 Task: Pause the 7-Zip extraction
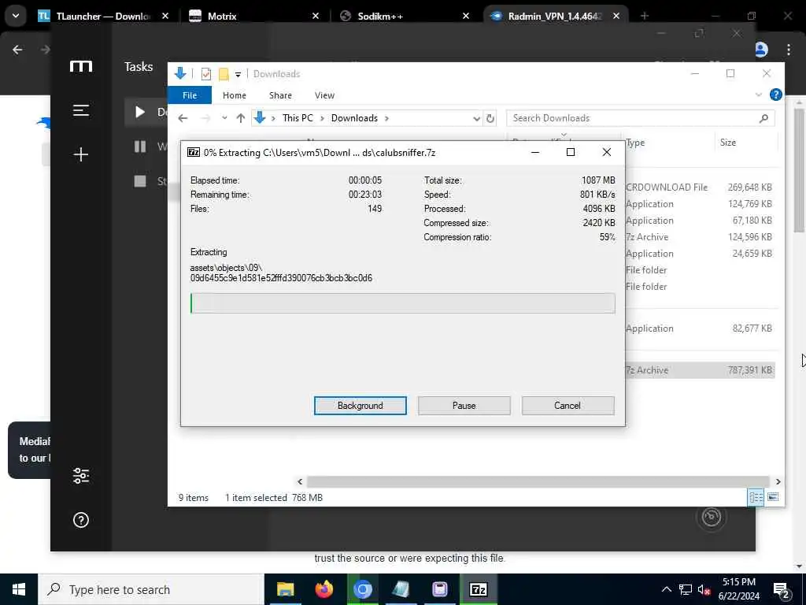pyautogui.click(x=464, y=406)
